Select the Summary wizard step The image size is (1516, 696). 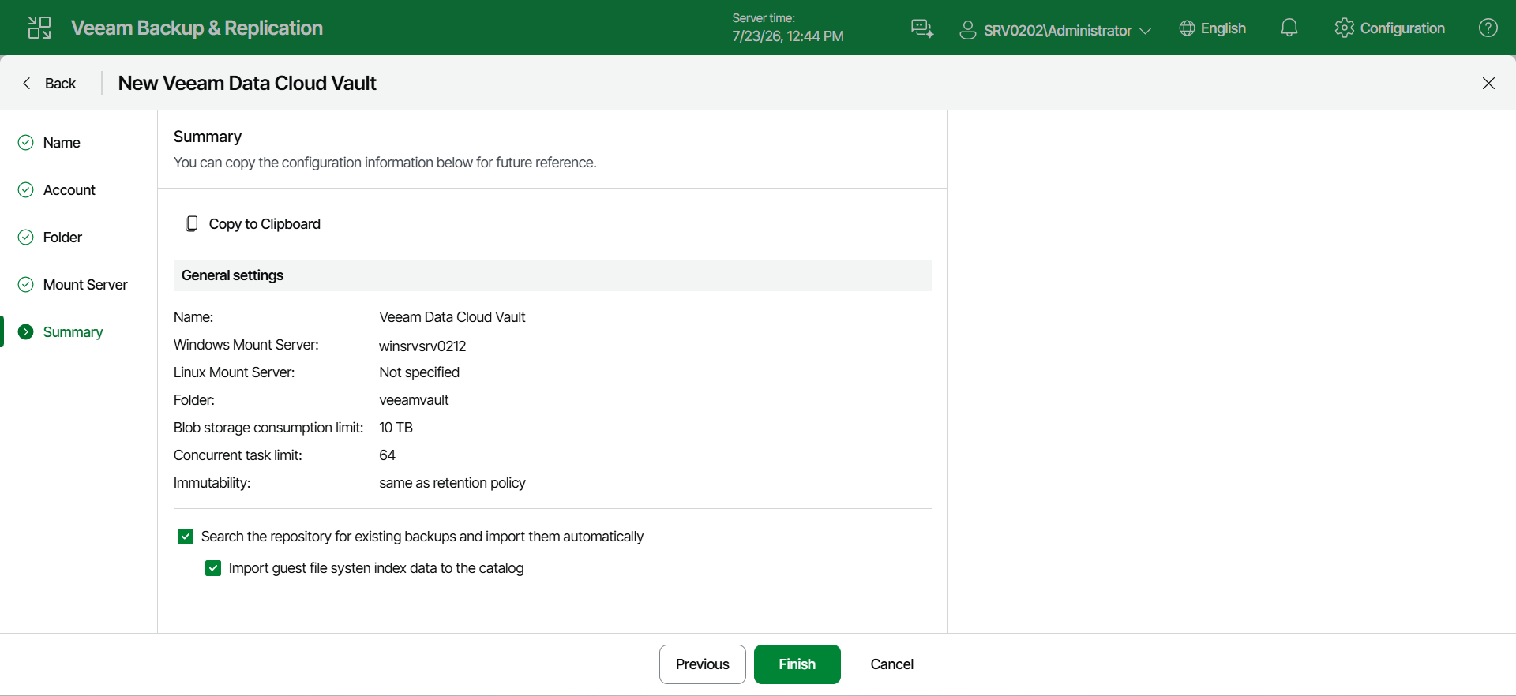[73, 332]
